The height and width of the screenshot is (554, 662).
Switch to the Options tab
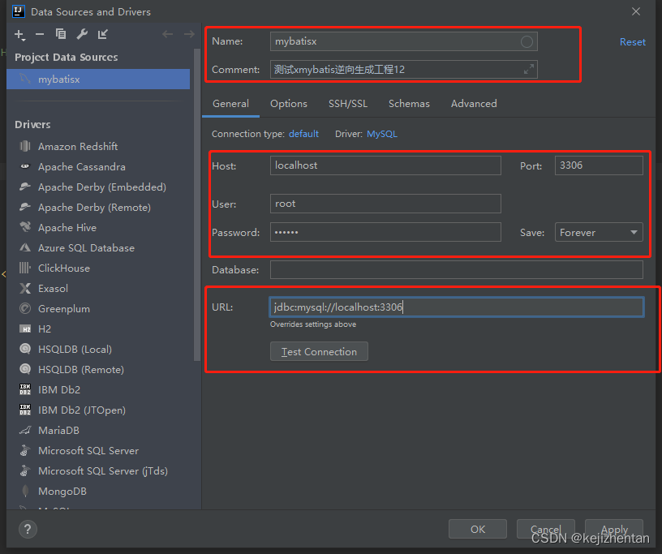tap(289, 104)
